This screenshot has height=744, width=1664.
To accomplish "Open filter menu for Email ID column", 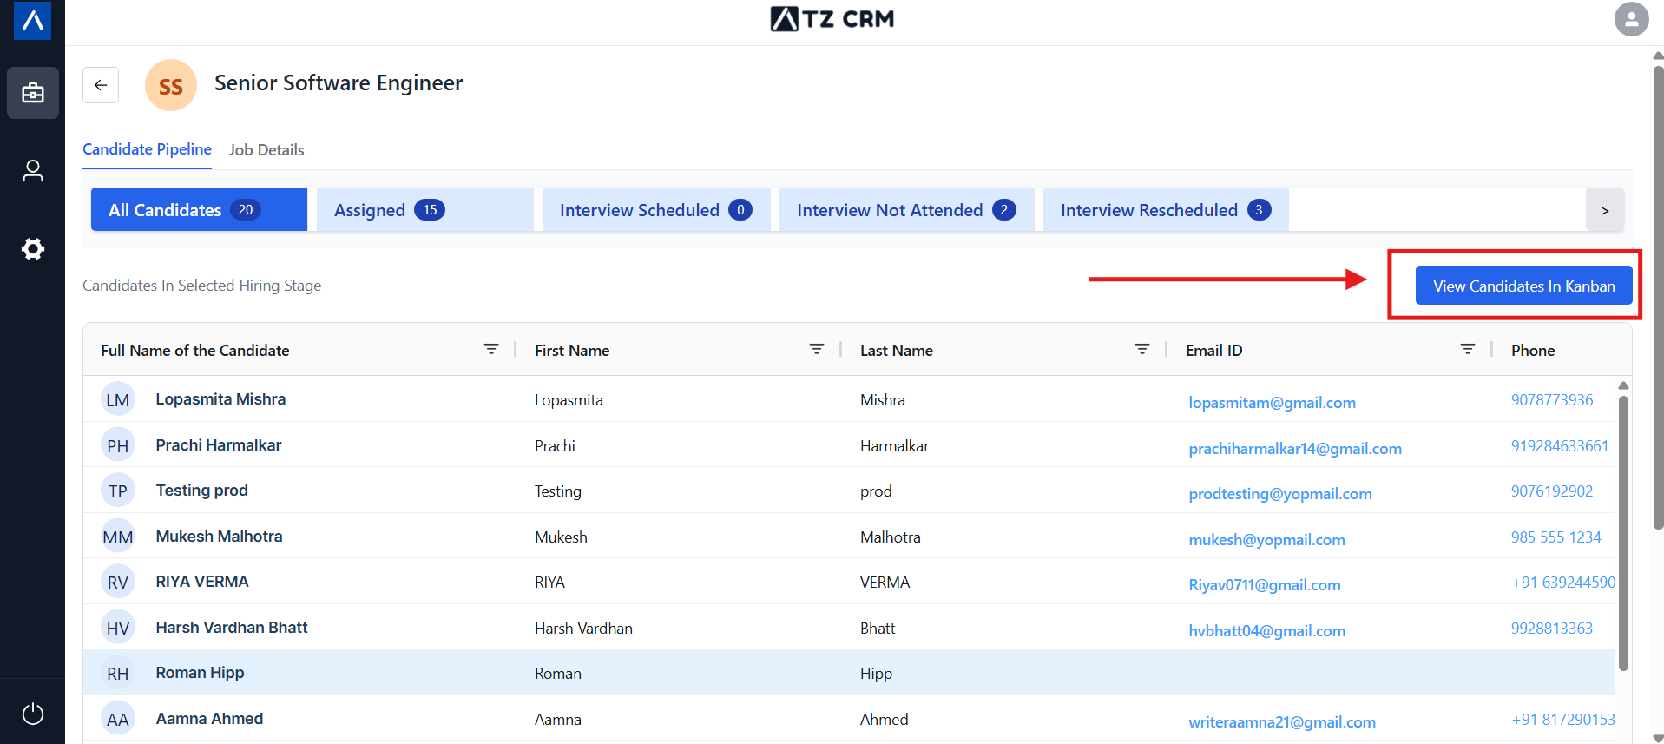I will 1468,349.
